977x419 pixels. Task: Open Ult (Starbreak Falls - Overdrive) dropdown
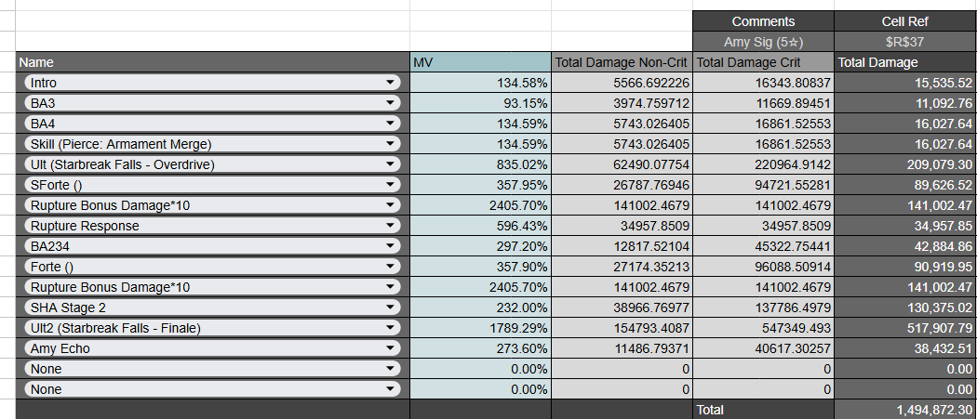(212, 164)
